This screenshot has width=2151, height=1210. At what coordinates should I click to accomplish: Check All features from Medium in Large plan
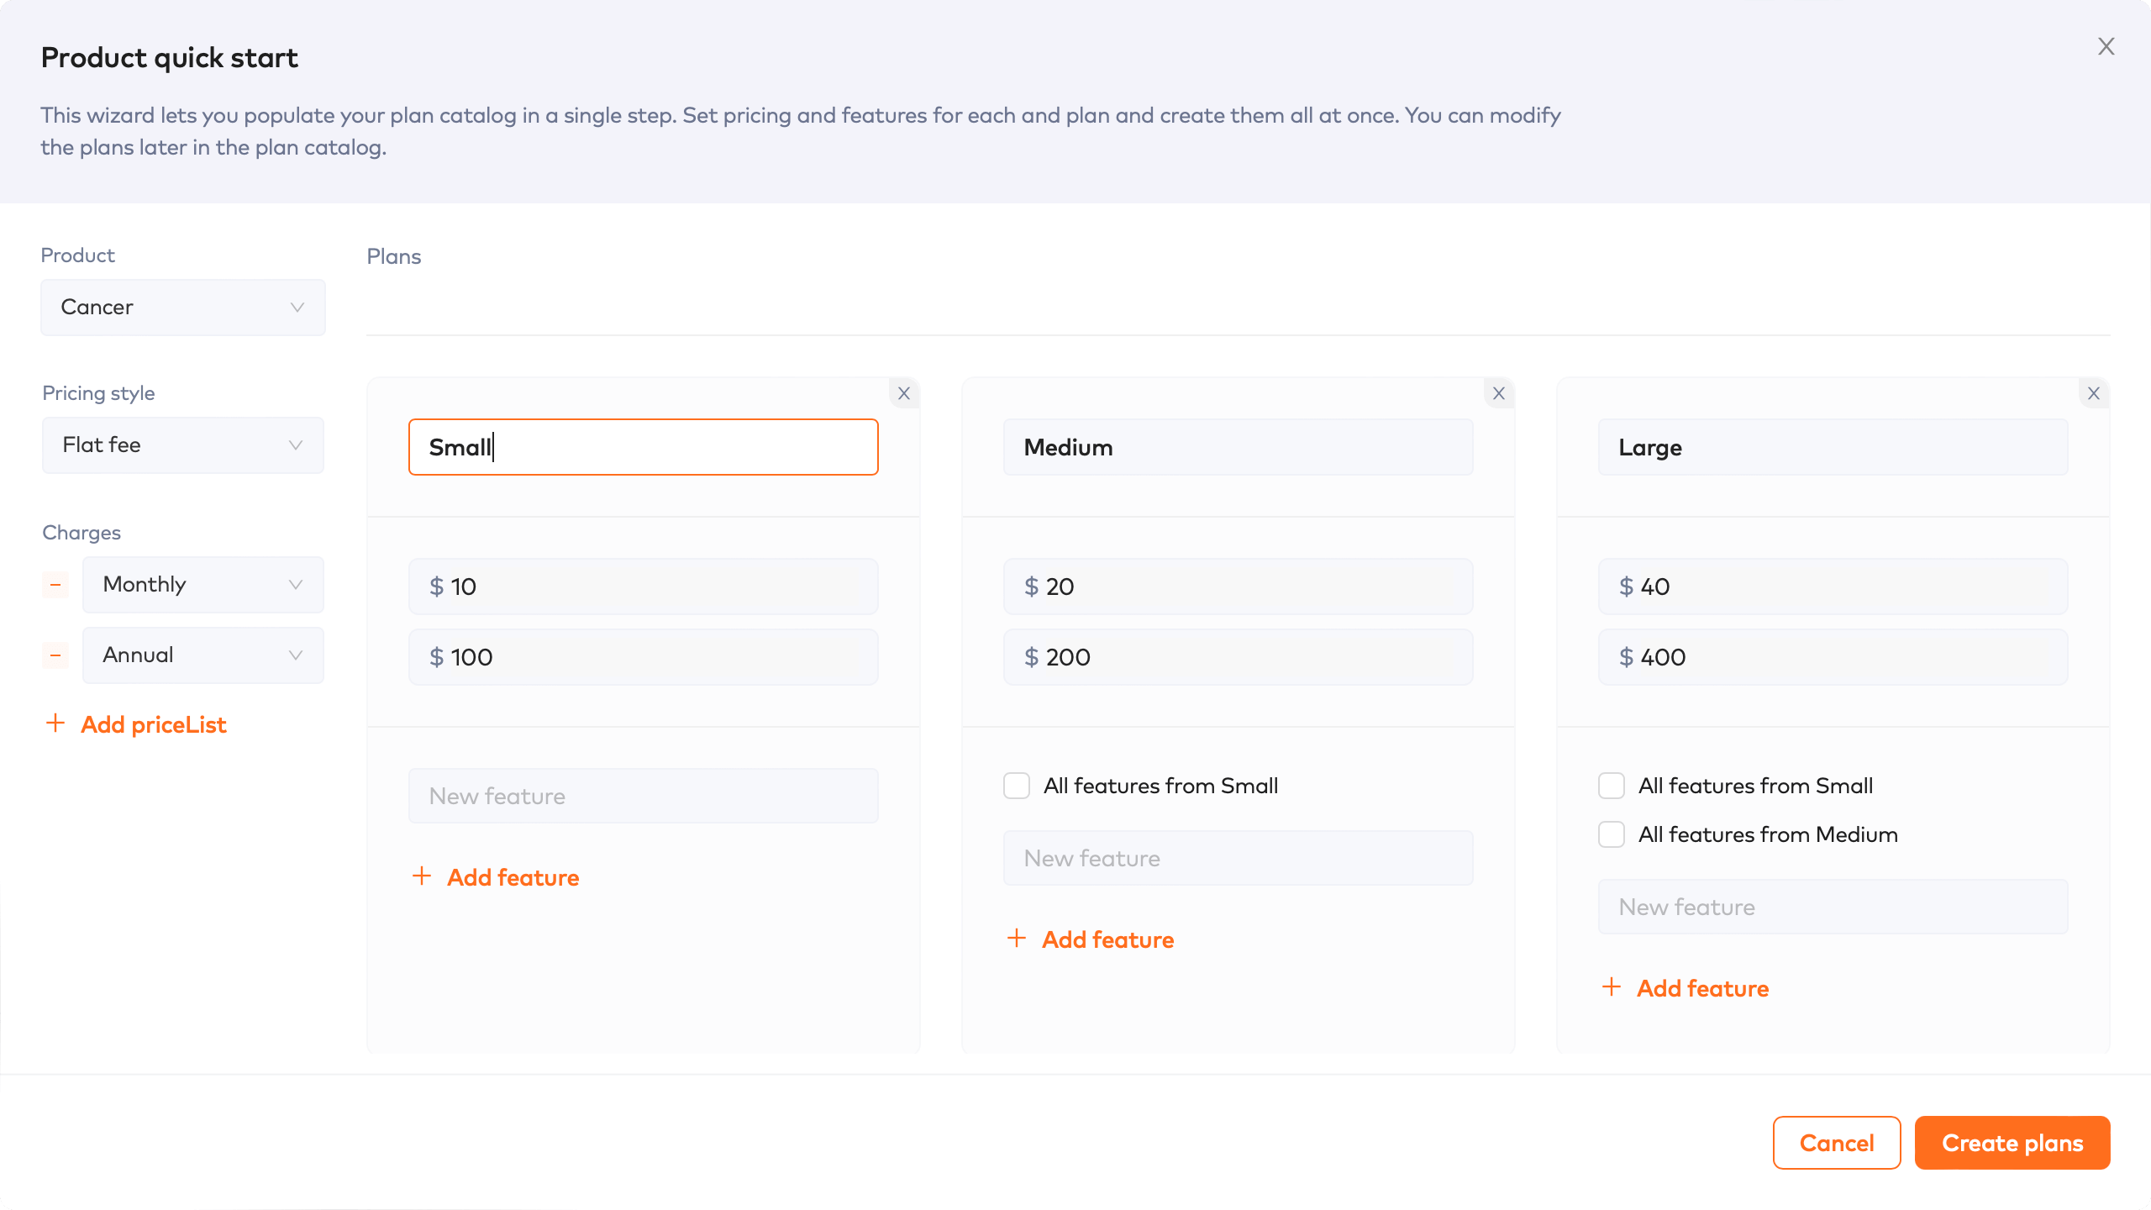point(1612,834)
